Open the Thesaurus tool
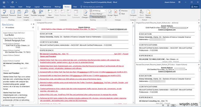The image size is (201, 107). pyautogui.click(x=12, y=13)
